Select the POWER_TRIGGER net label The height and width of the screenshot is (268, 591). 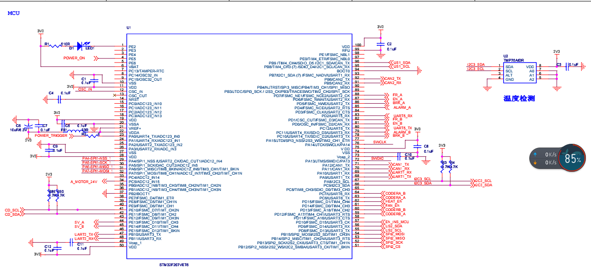[50, 135]
